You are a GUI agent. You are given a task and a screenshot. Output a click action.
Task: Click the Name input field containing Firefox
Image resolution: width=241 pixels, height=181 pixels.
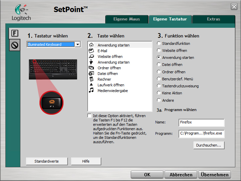point(201,122)
